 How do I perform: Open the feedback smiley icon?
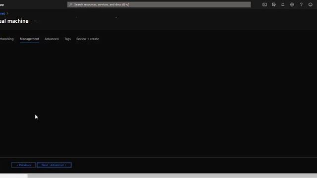coord(311,4)
